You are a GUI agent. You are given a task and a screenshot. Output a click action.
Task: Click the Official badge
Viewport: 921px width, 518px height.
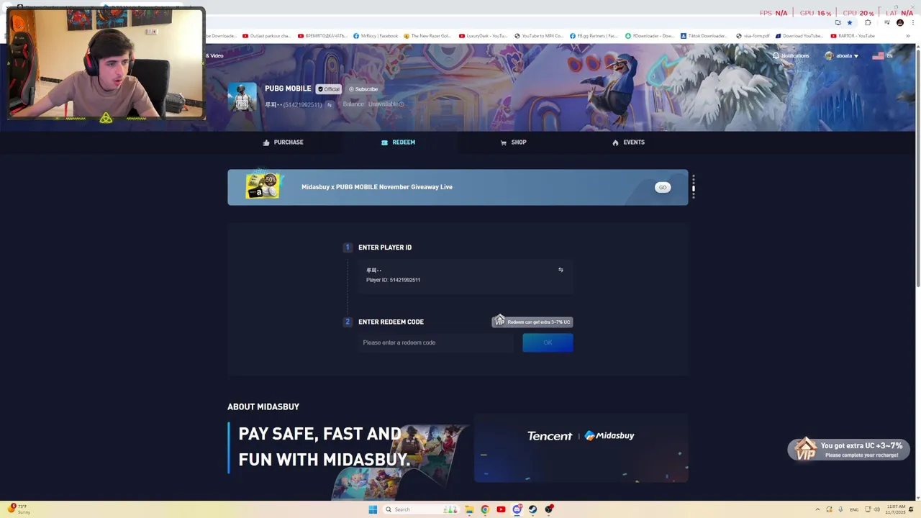[x=329, y=89]
